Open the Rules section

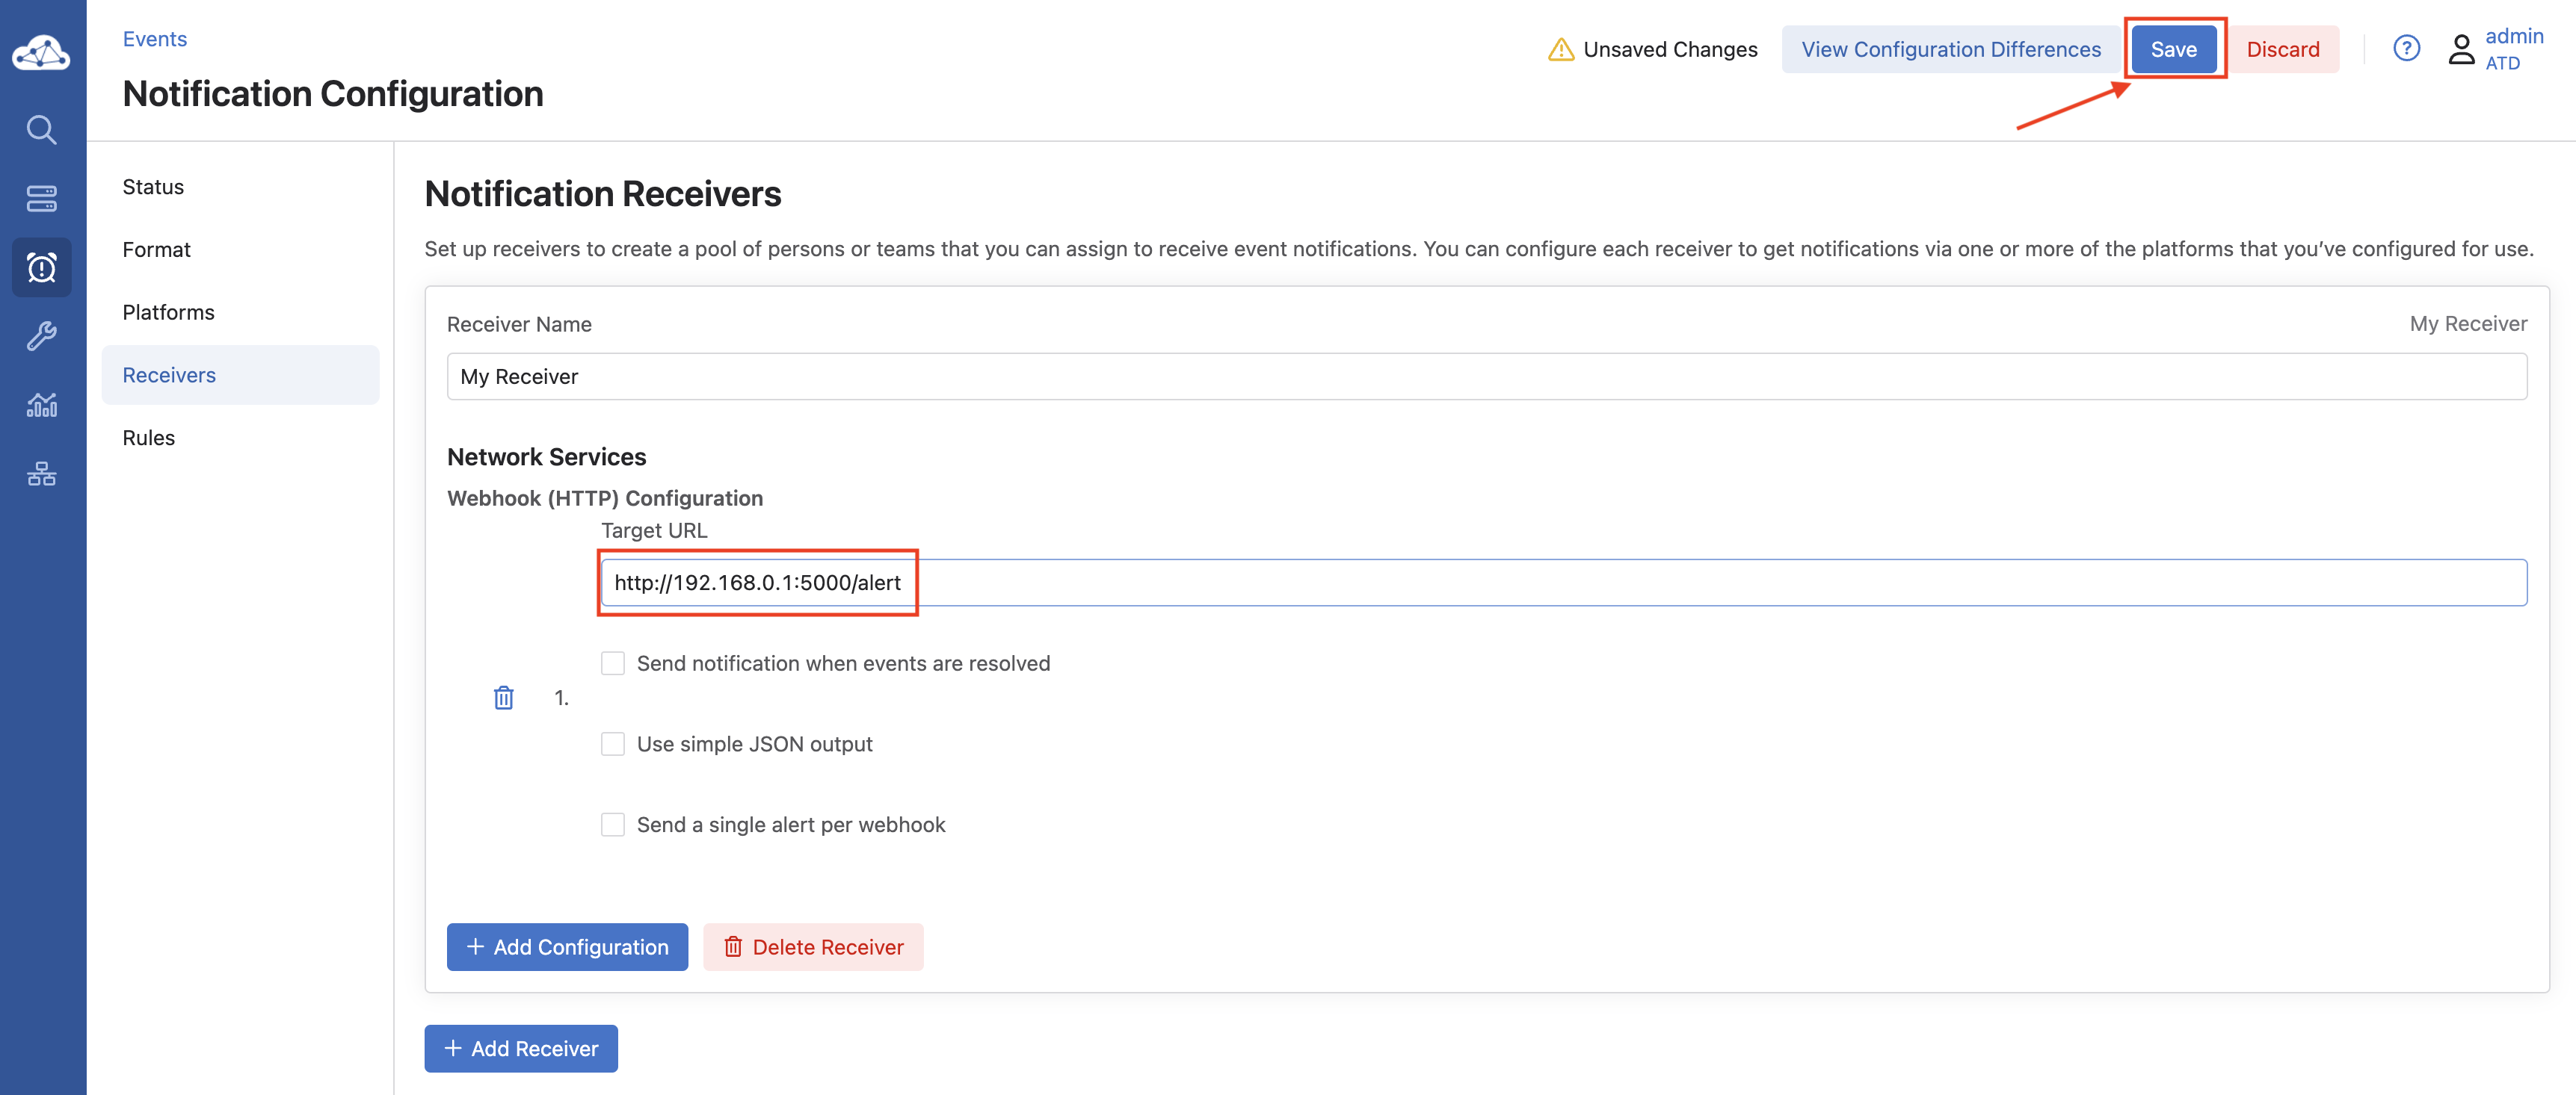tap(148, 438)
